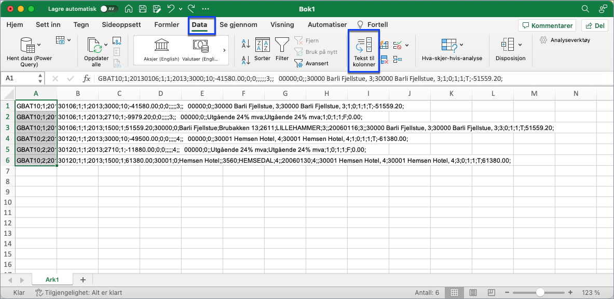Open the Sideoppsett tab
The width and height of the screenshot is (614, 299).
121,25
